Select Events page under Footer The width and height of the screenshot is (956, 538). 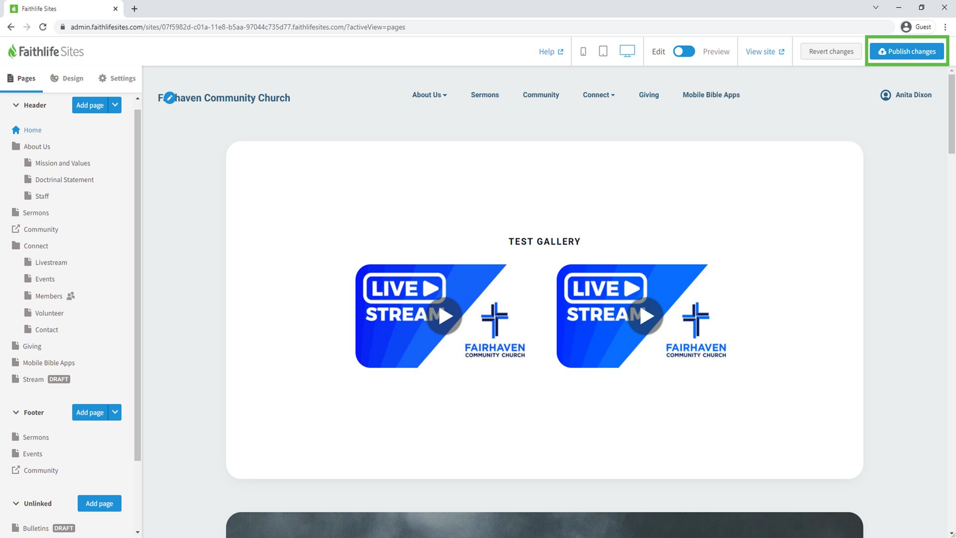(x=32, y=454)
